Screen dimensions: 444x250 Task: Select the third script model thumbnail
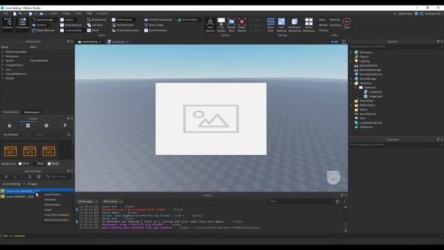(49, 151)
